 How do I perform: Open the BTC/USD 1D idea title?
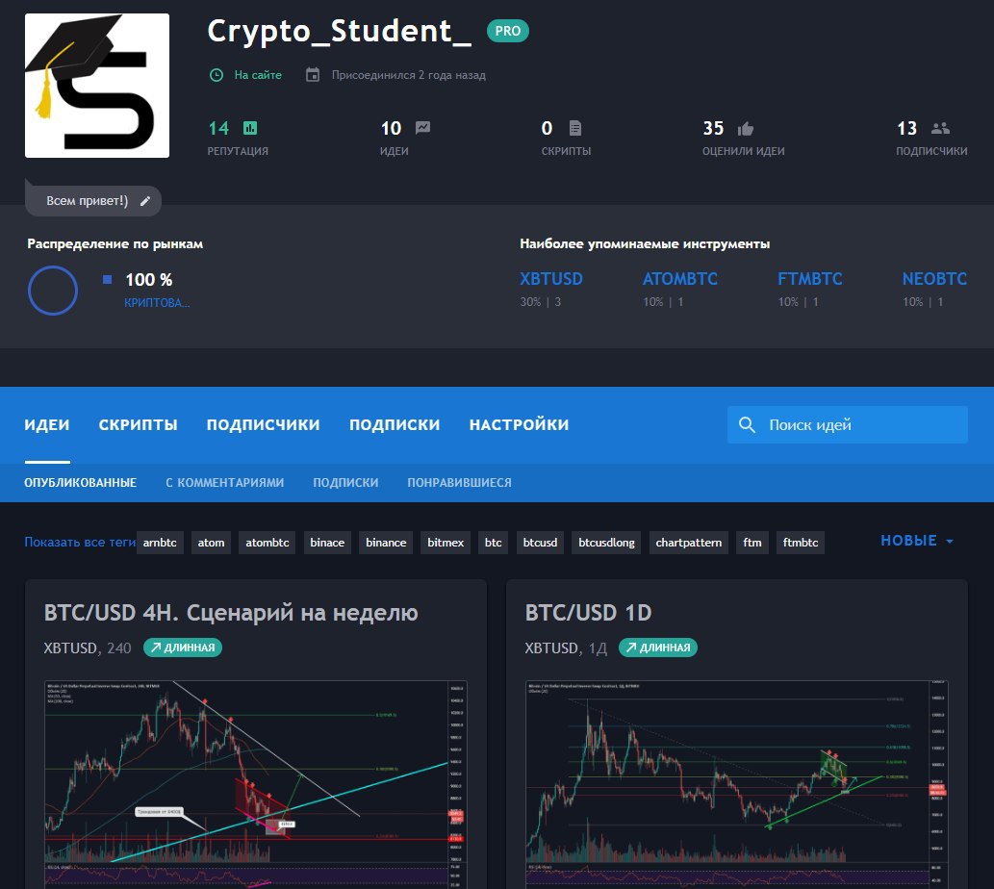click(x=588, y=613)
